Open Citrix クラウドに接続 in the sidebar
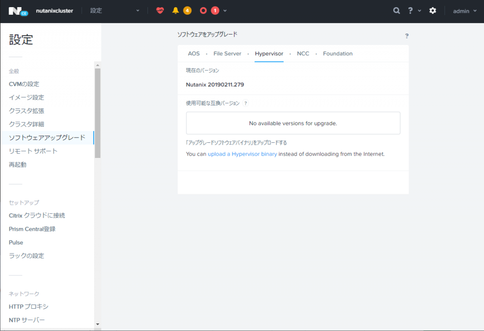The image size is (484, 331). (37, 216)
